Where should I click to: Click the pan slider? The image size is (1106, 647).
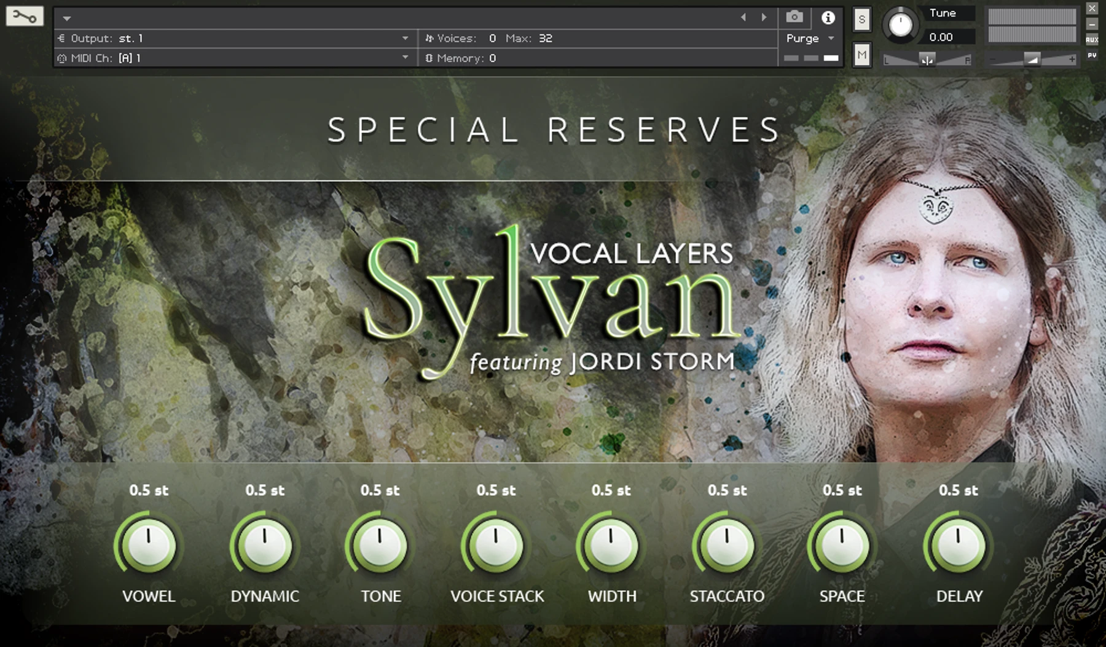[x=927, y=59]
